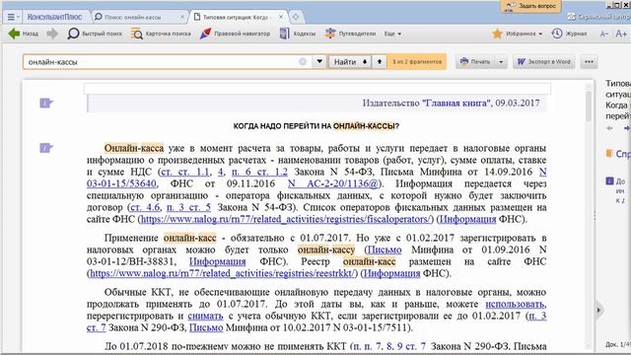
Task: Close the Типовая ситуация tab
Action: 281,17
